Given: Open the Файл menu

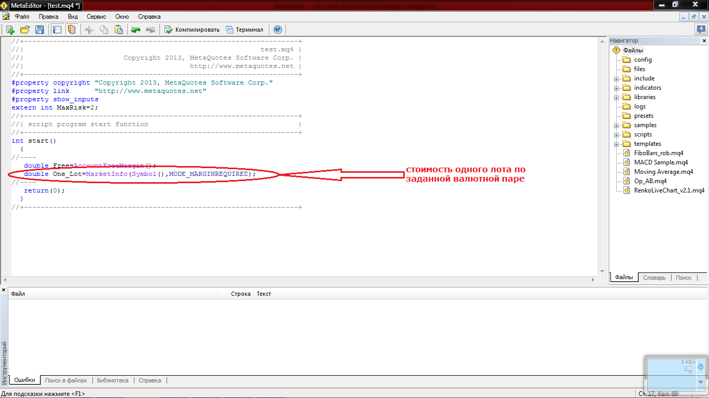Looking at the screenshot, I should pos(22,17).
